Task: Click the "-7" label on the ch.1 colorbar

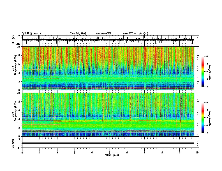Action: 207,87
